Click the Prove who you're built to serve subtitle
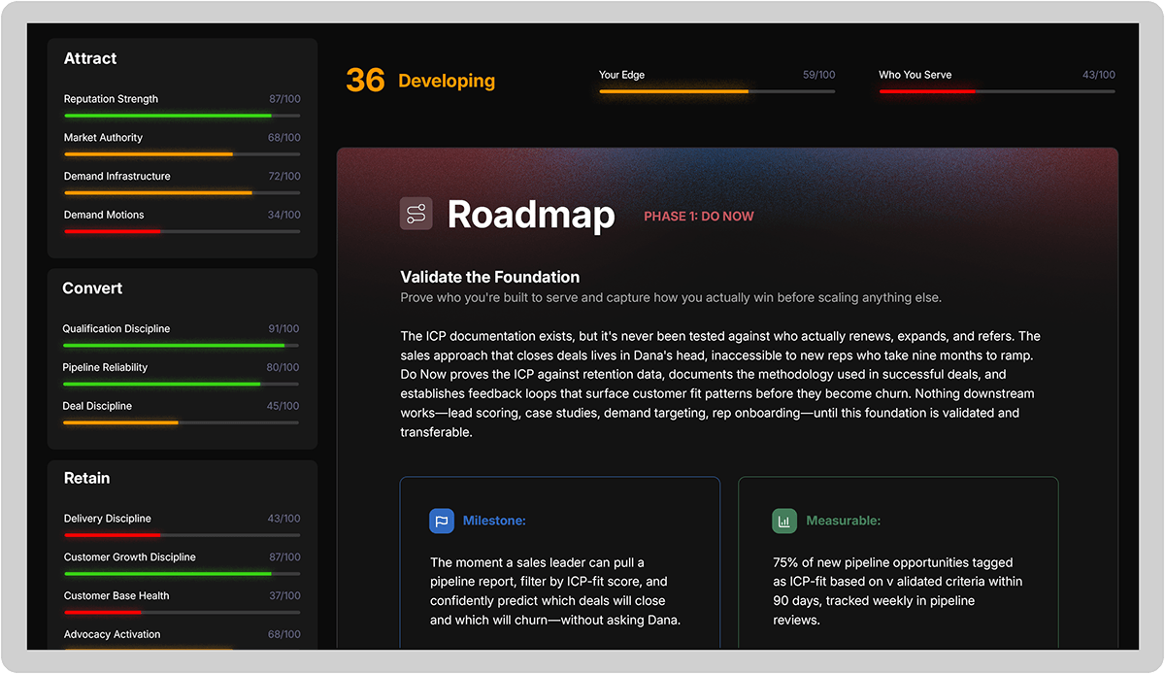This screenshot has width=1165, height=674. pos(671,297)
